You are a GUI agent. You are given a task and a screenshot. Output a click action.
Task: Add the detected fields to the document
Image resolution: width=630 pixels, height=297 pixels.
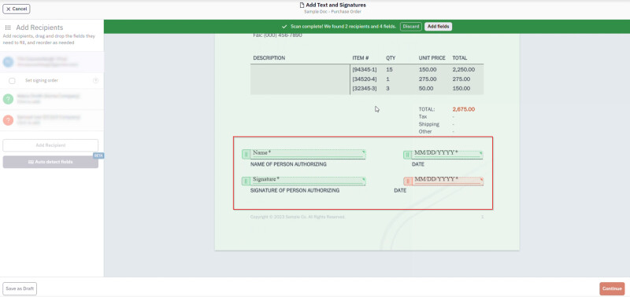[439, 27]
